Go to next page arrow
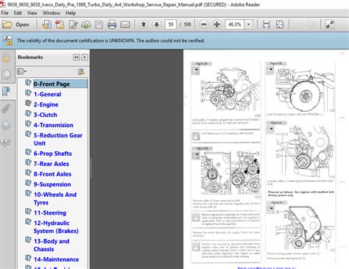Screen dimensions: 349x269 157,24
